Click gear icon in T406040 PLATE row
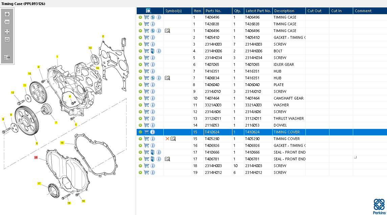Screen dimensions: 387x215 [x=140, y=85]
